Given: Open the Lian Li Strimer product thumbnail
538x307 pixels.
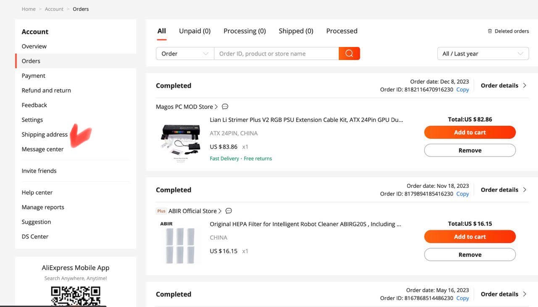Looking at the screenshot, I should pos(181,142).
